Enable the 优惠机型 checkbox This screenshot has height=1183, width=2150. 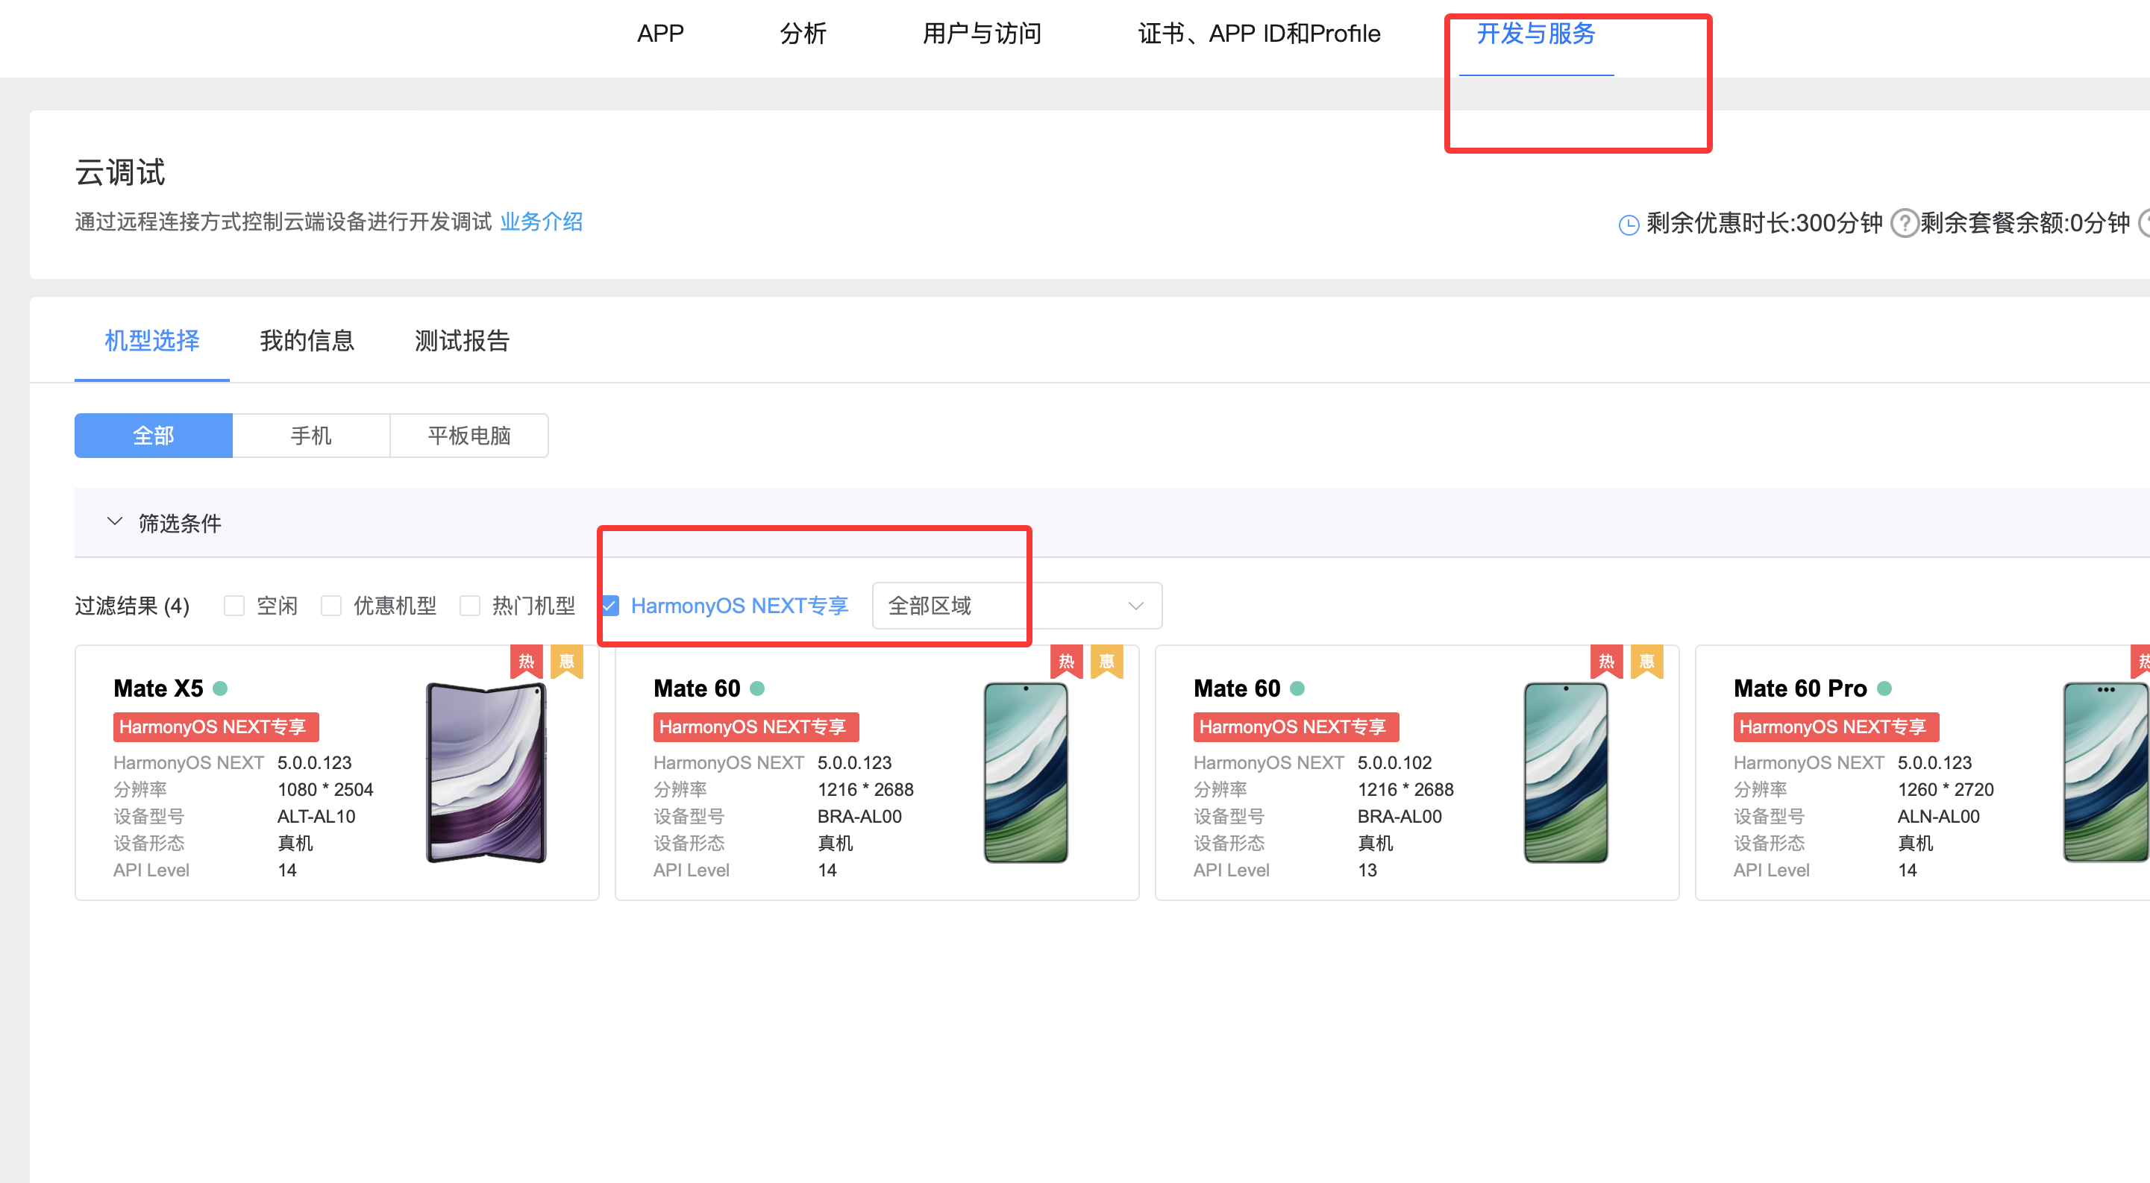(x=331, y=606)
